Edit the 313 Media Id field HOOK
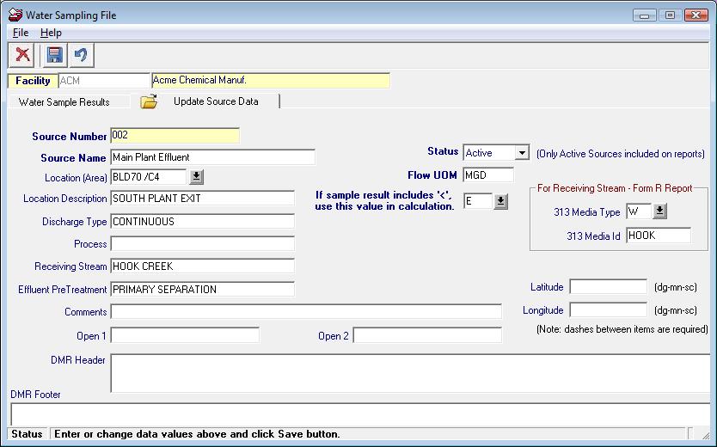This screenshot has height=447, width=717. pyautogui.click(x=659, y=236)
